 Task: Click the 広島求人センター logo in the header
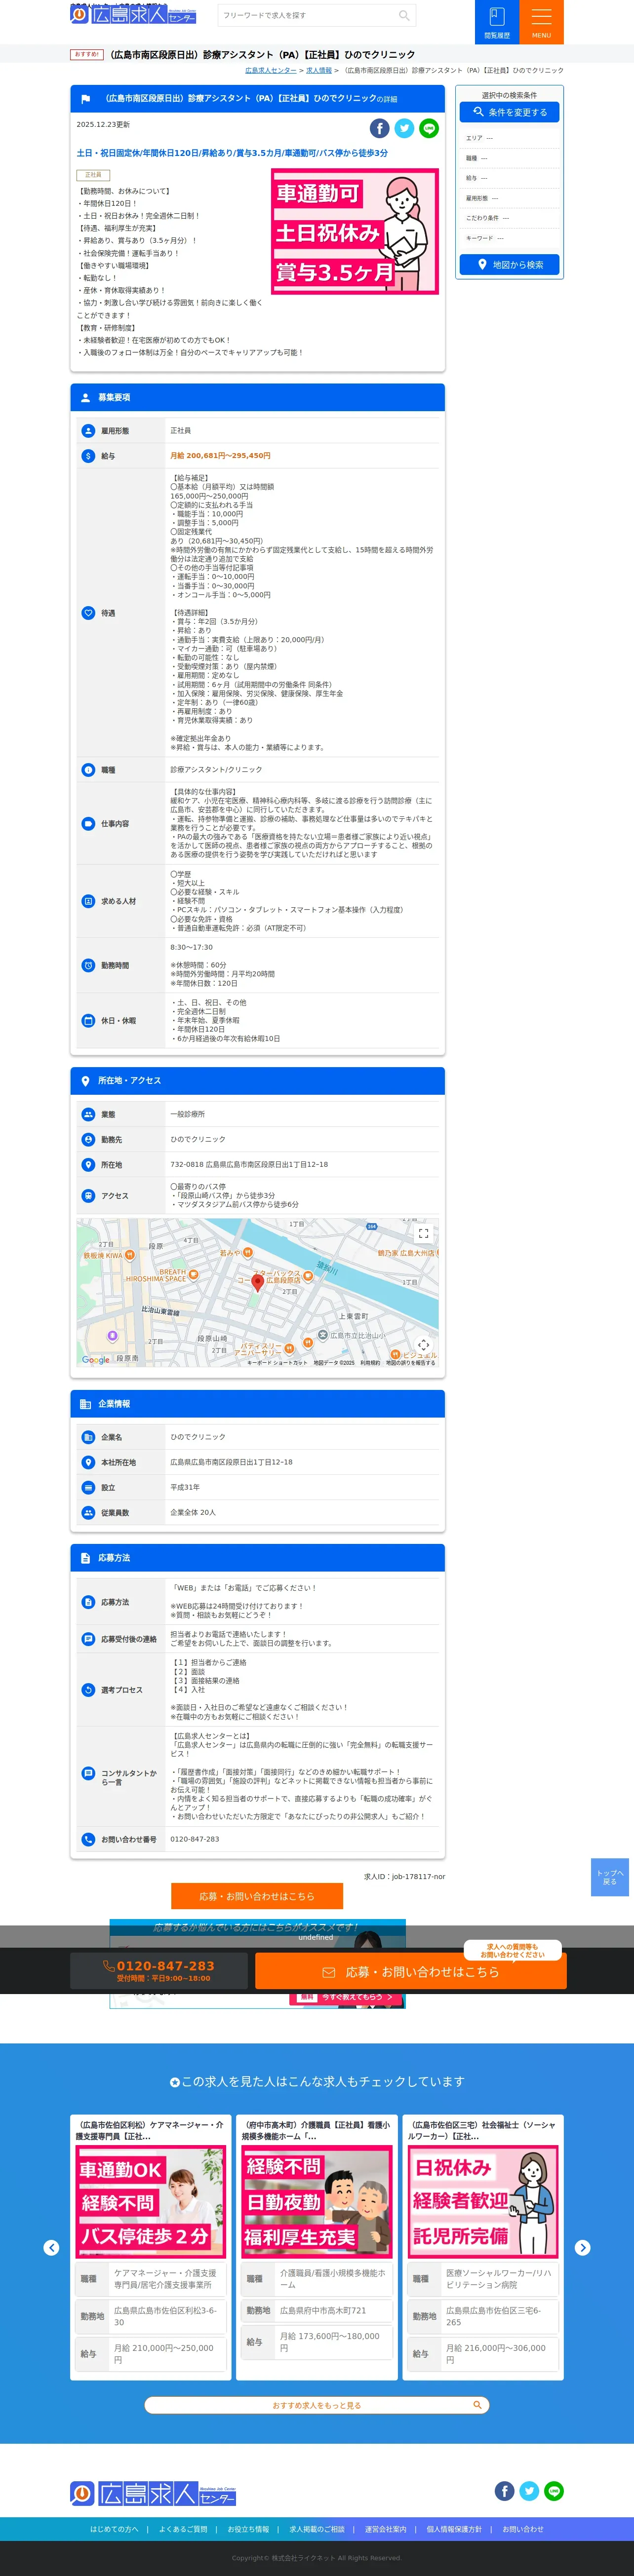click(133, 15)
